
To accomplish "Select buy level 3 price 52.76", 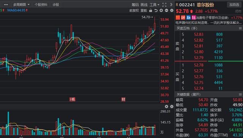I will tap(199, 77).
